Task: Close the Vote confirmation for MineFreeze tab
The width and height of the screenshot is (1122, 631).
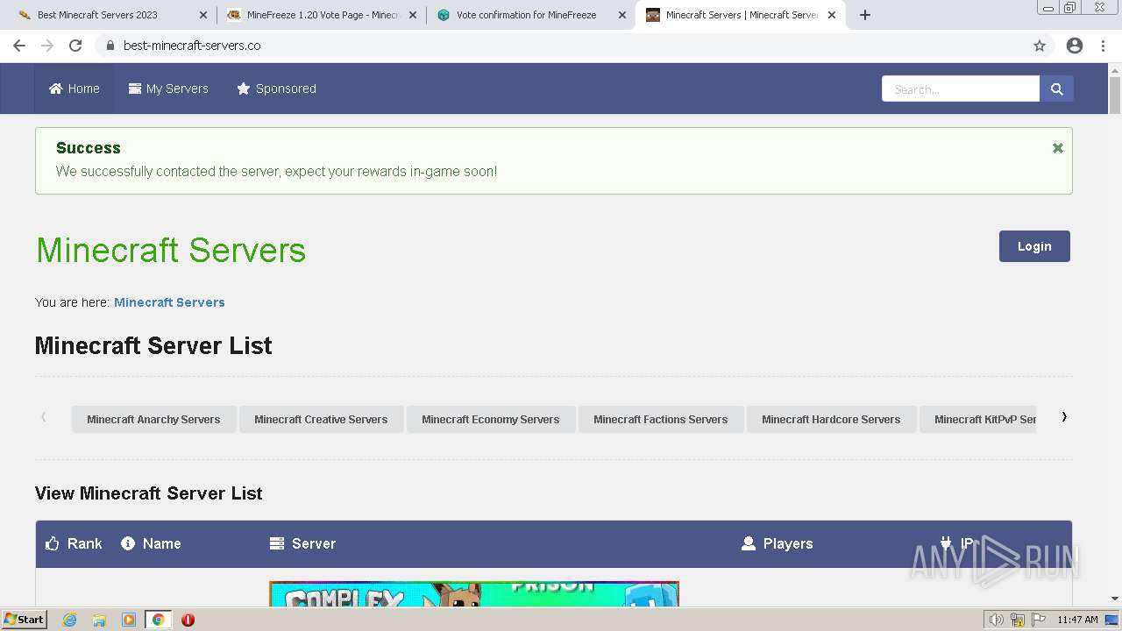Action: pyautogui.click(x=622, y=15)
